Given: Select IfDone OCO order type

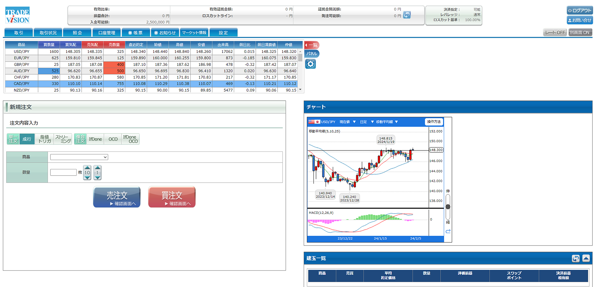Looking at the screenshot, I should pyautogui.click(x=130, y=139).
